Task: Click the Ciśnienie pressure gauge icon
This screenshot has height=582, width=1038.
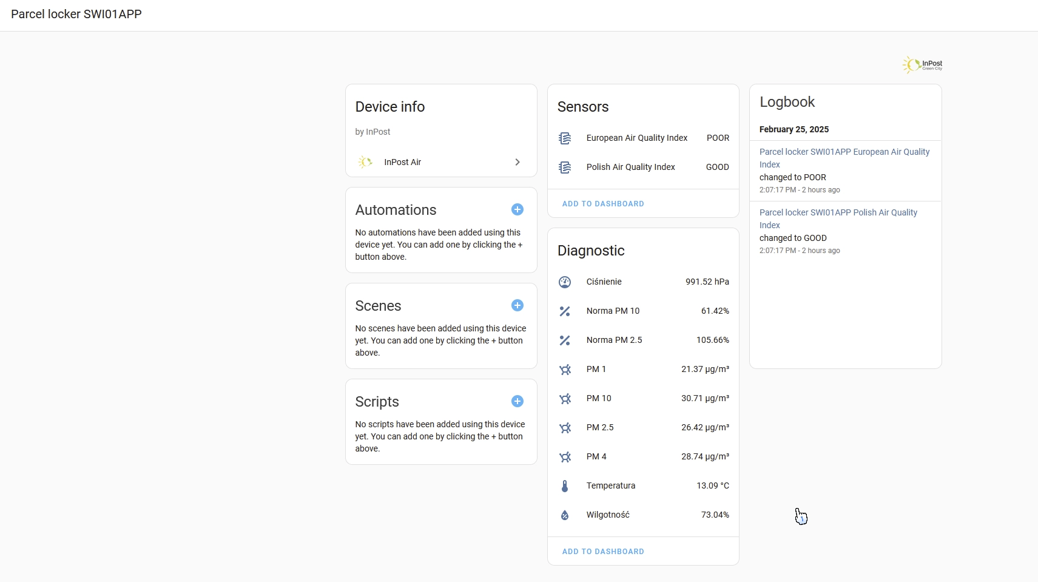Action: pyautogui.click(x=565, y=282)
